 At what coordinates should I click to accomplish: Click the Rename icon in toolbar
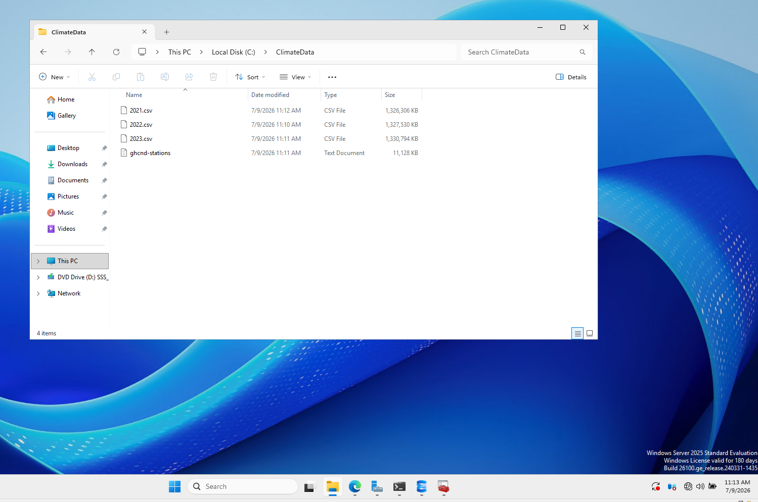[x=165, y=77]
